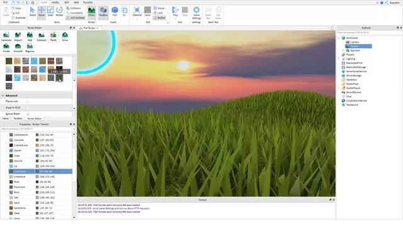The height and width of the screenshot is (226, 403).
Task: Click the Play test button
Action: [176, 13]
